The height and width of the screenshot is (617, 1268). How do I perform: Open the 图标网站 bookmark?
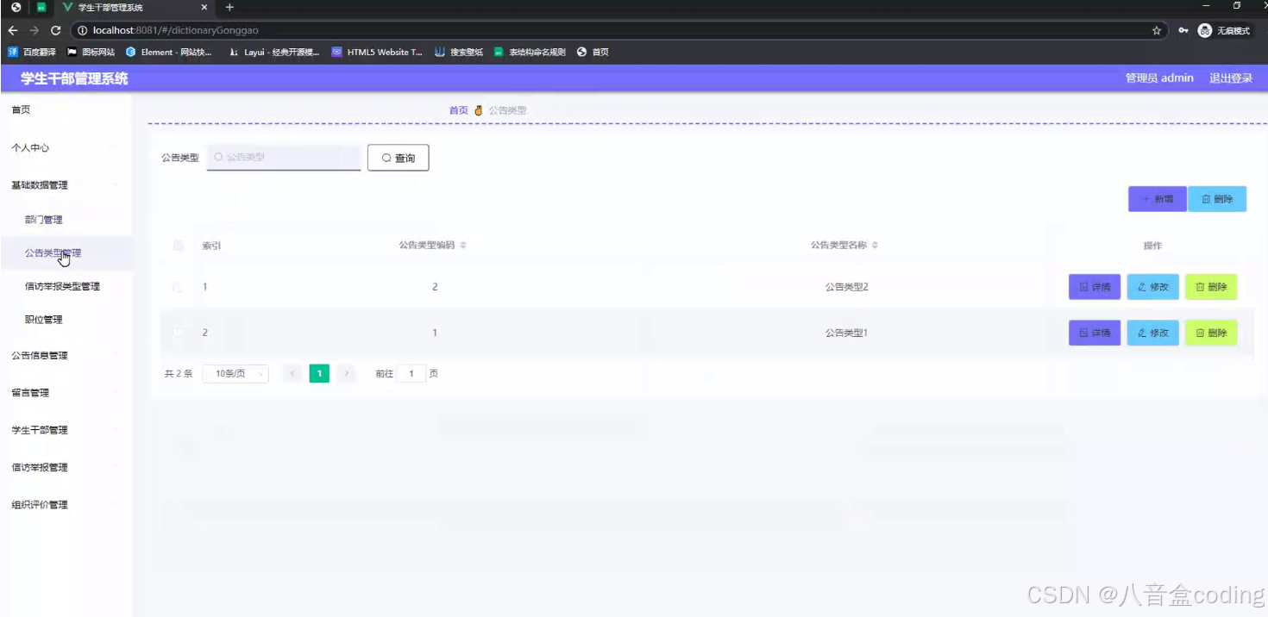point(91,52)
